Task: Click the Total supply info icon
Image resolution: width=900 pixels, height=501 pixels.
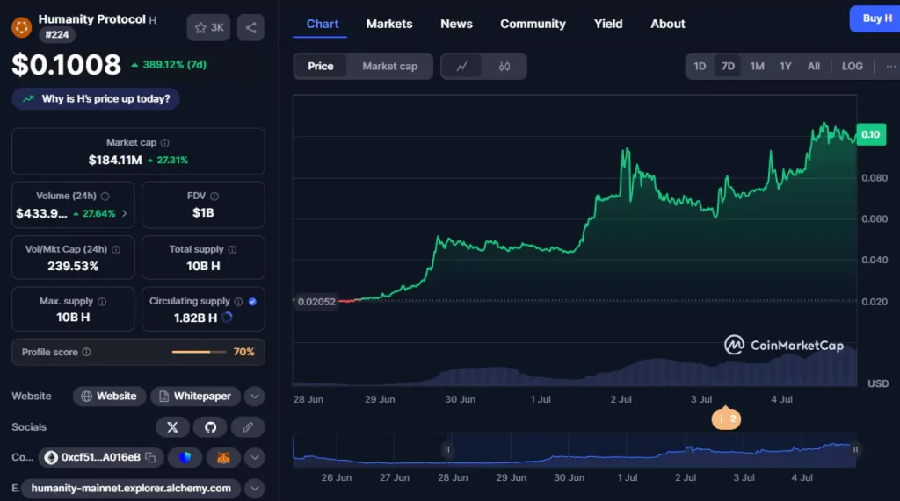Action: 232,250
